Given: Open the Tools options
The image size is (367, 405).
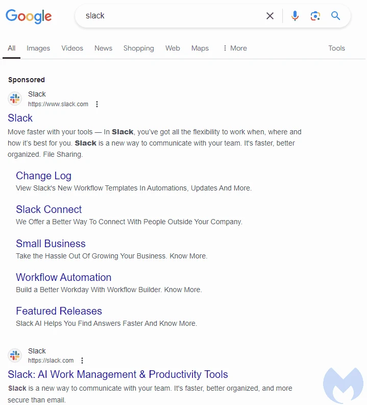Looking at the screenshot, I should [336, 49].
